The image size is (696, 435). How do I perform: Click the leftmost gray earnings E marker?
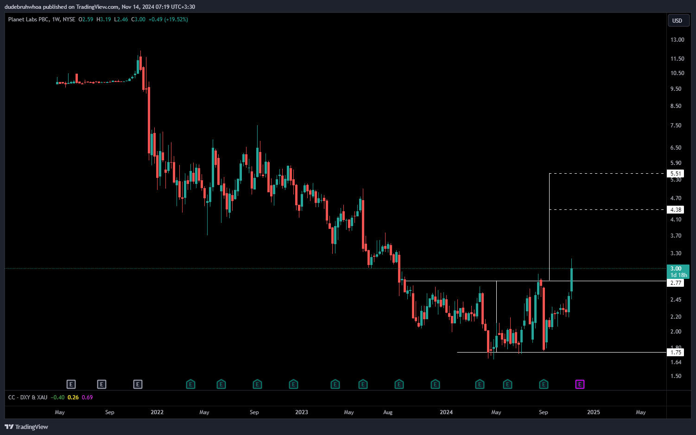71,384
